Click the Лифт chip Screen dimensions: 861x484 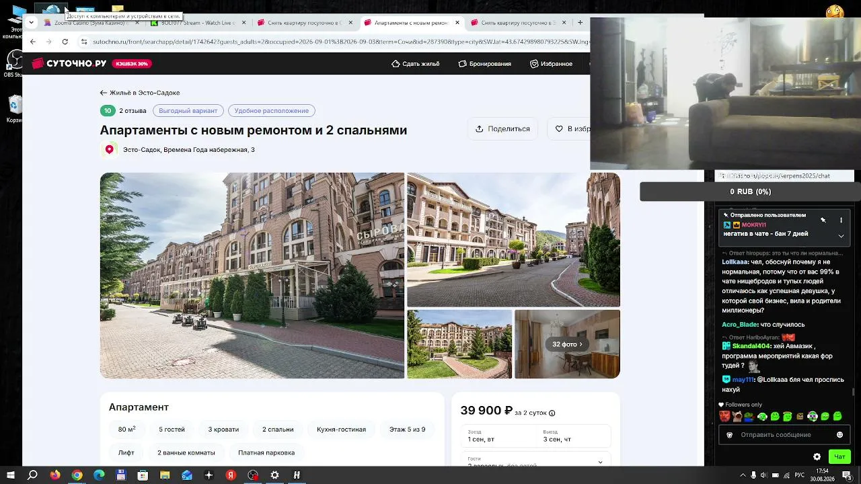(126, 452)
